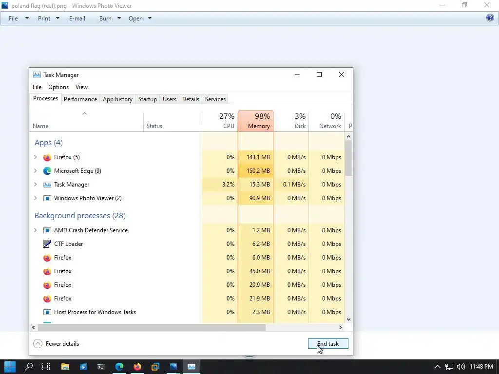Screen dimensions: 499x374
Task: Click the Task Manager process row icon
Action: pyautogui.click(x=47, y=185)
